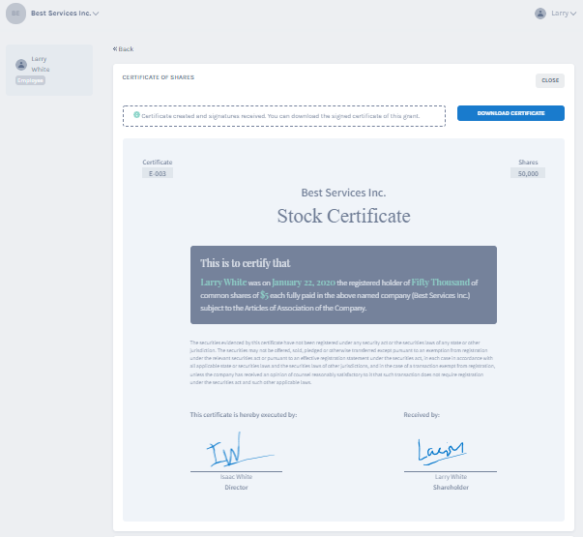Open the Larry user menu chevron
Image resolution: width=583 pixels, height=537 pixels.
tap(573, 14)
